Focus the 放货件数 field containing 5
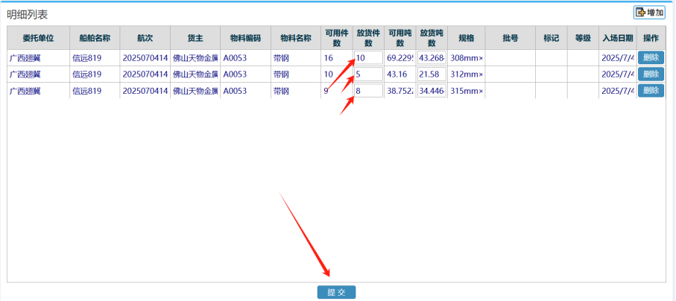Viewport: 676px width, 301px height. click(x=368, y=74)
